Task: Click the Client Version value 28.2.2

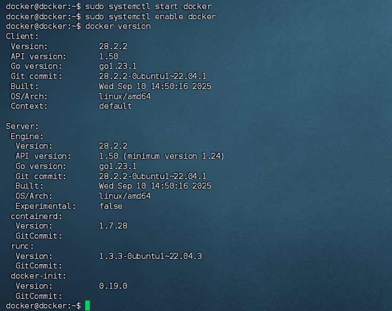Action: point(113,46)
